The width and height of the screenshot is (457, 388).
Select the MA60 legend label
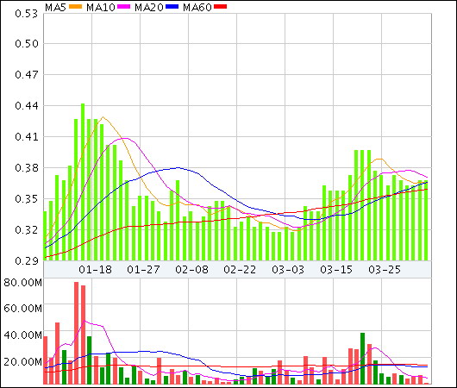pos(197,7)
